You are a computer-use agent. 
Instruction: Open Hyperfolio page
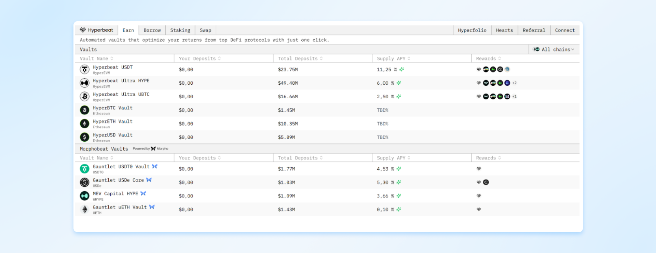coord(472,30)
